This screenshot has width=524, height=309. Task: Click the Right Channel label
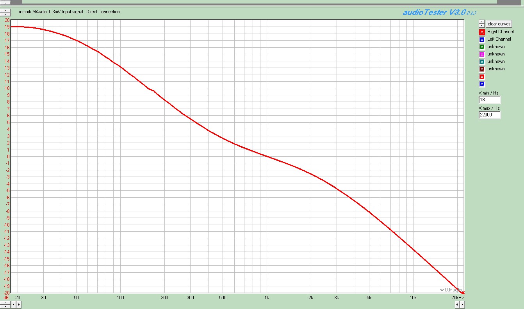click(500, 32)
